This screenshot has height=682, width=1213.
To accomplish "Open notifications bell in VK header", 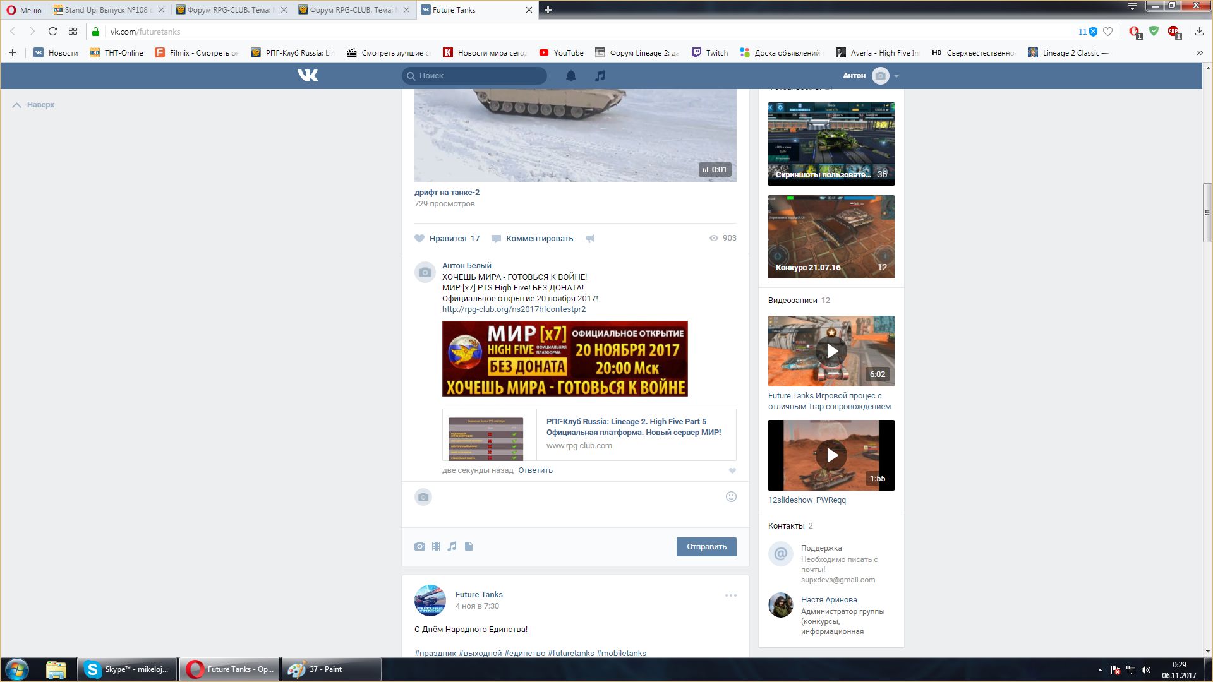I will coord(570,76).
